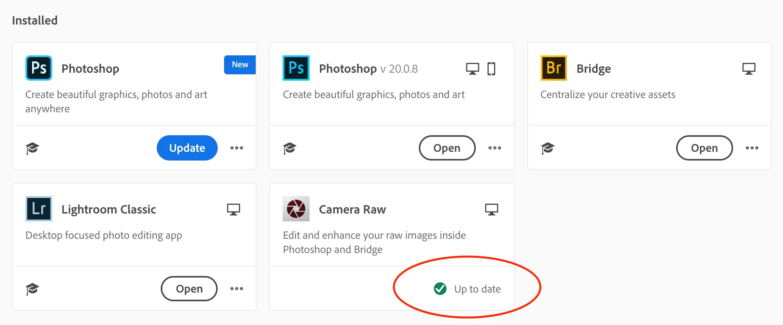Update Photoshop with the blue button
The height and width of the screenshot is (325, 783).
coord(187,148)
